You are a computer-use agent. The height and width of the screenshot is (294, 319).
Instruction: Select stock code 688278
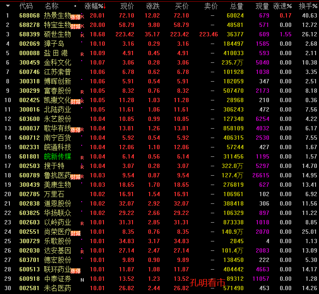coord(30,25)
